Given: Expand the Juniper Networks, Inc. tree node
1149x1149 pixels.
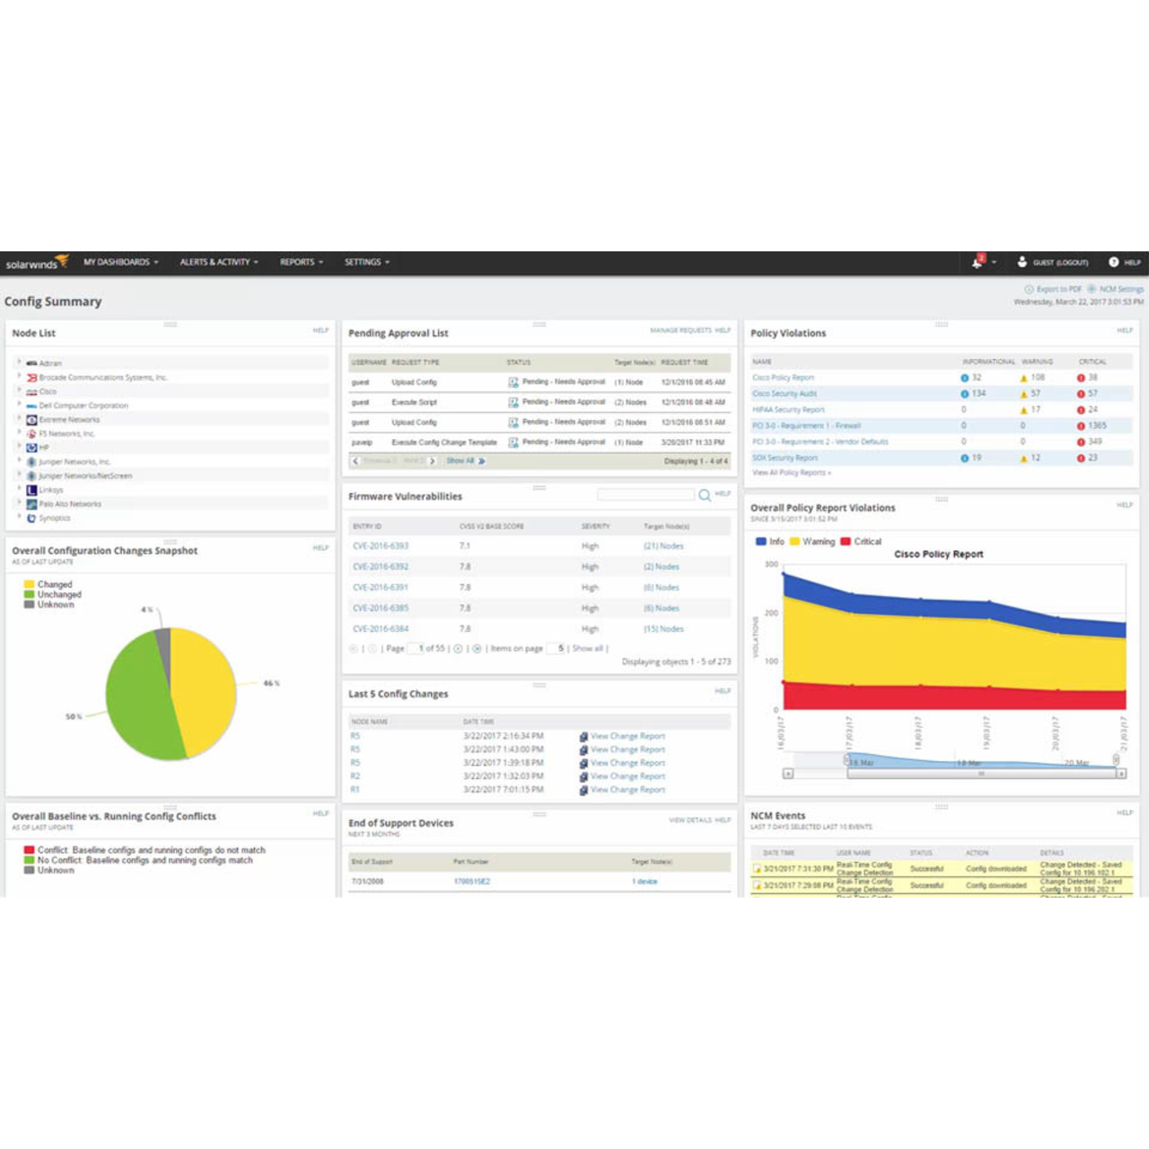Looking at the screenshot, I should [19, 460].
